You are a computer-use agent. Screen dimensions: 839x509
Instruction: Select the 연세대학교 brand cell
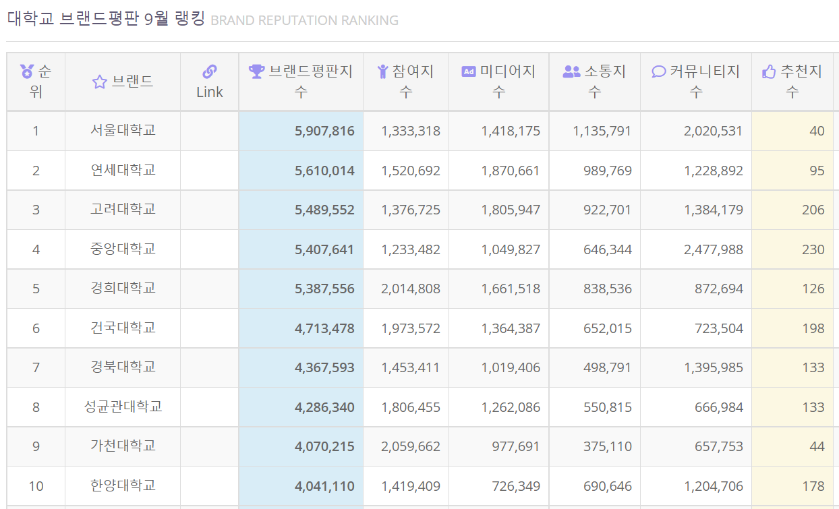pos(123,171)
